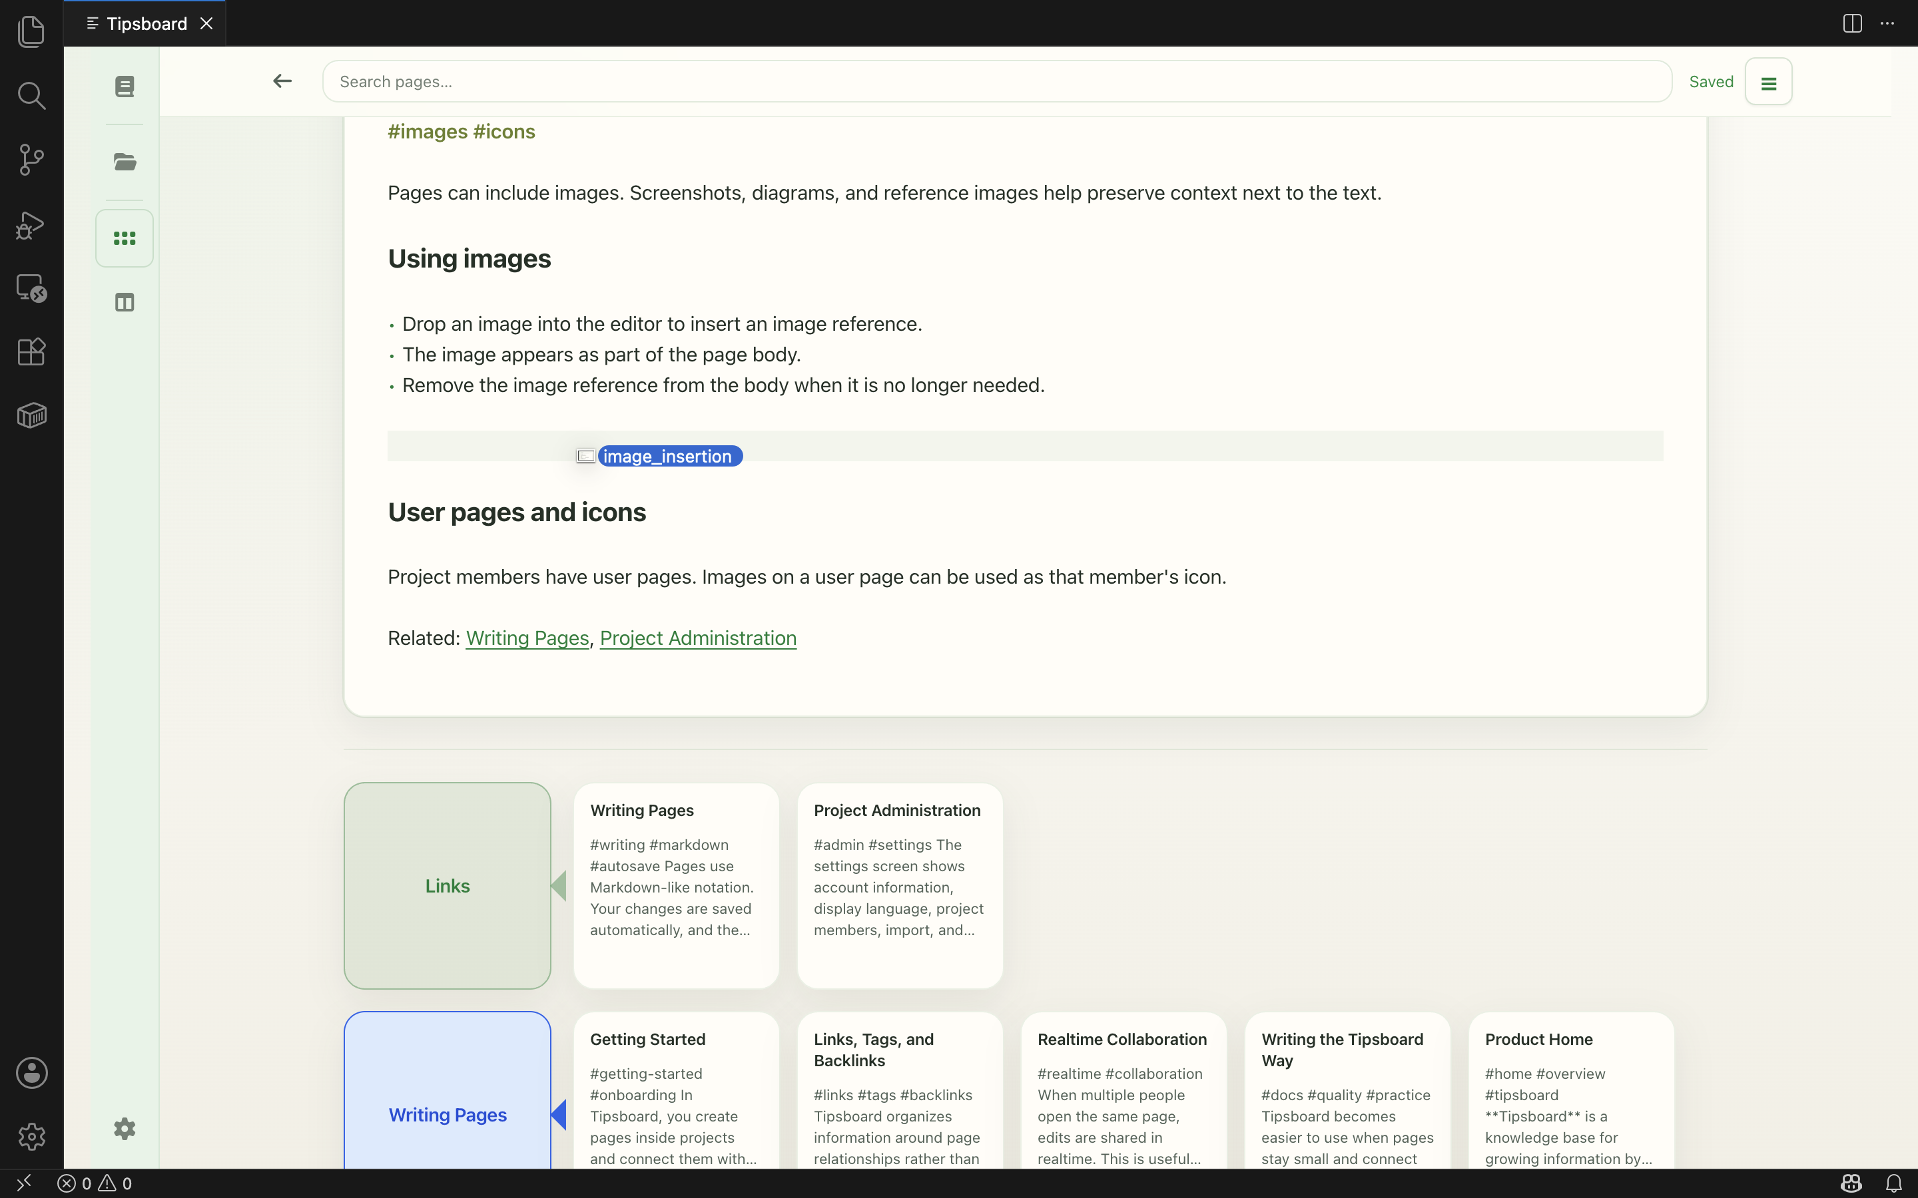Open the hamburger menu next to Saved
Viewport: 1918px width, 1198px height.
point(1768,82)
